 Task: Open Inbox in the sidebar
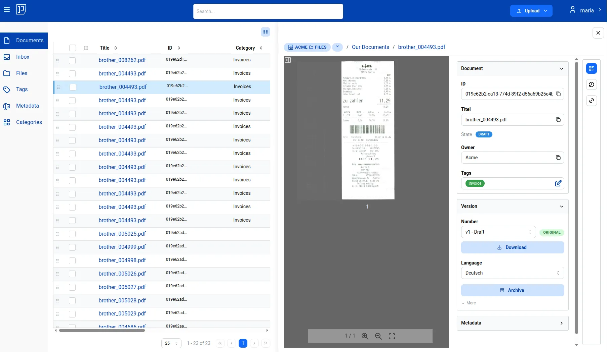(24, 57)
